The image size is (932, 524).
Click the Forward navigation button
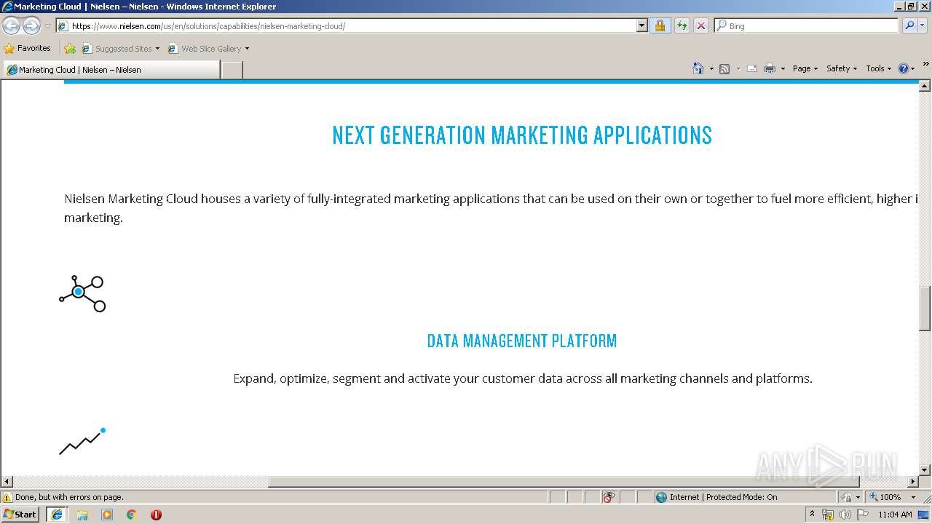click(x=31, y=26)
